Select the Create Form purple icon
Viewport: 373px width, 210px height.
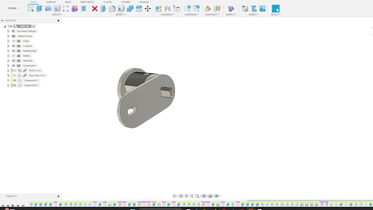click(75, 9)
